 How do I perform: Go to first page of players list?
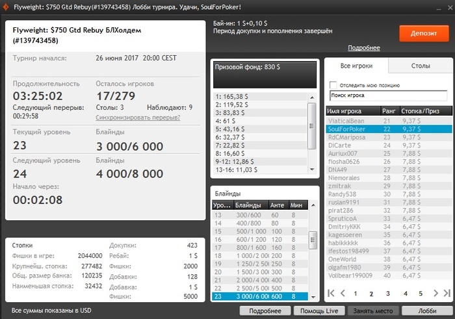point(331,293)
